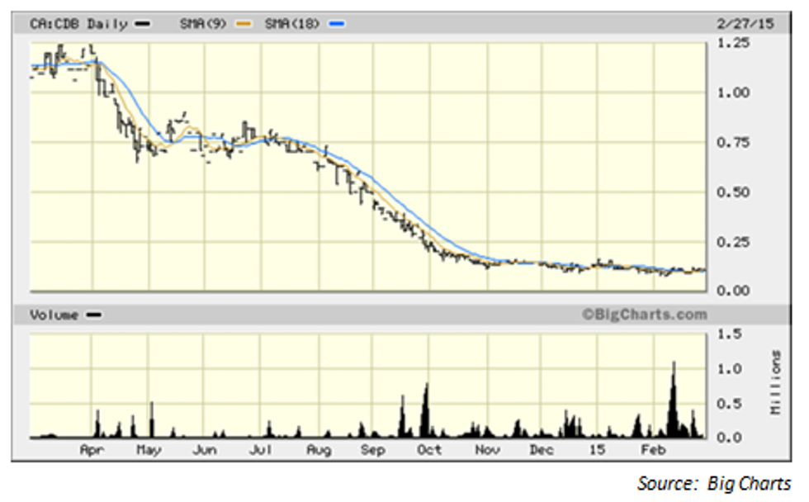Click the Jul label on time axis
The width and height of the screenshot is (809, 502).
click(x=261, y=450)
